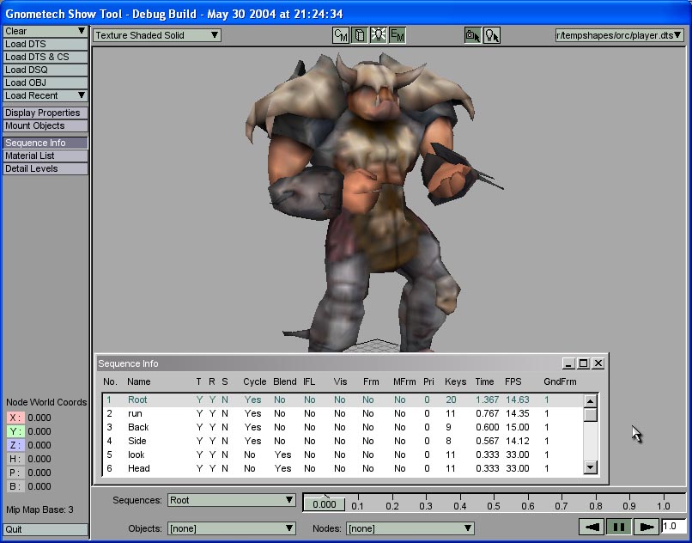Image resolution: width=692 pixels, height=543 pixels.
Task: Click the H rotation coordinate label
Action: [15, 459]
